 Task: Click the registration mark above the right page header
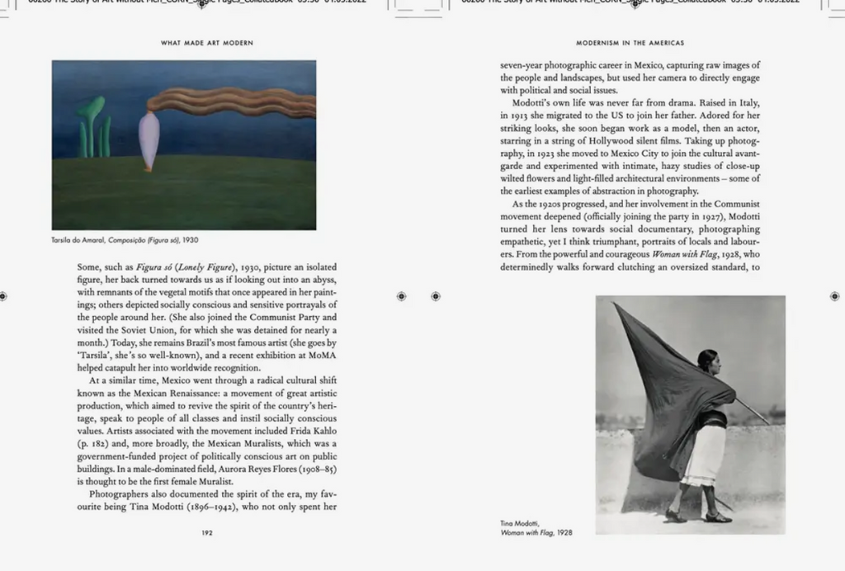point(635,4)
